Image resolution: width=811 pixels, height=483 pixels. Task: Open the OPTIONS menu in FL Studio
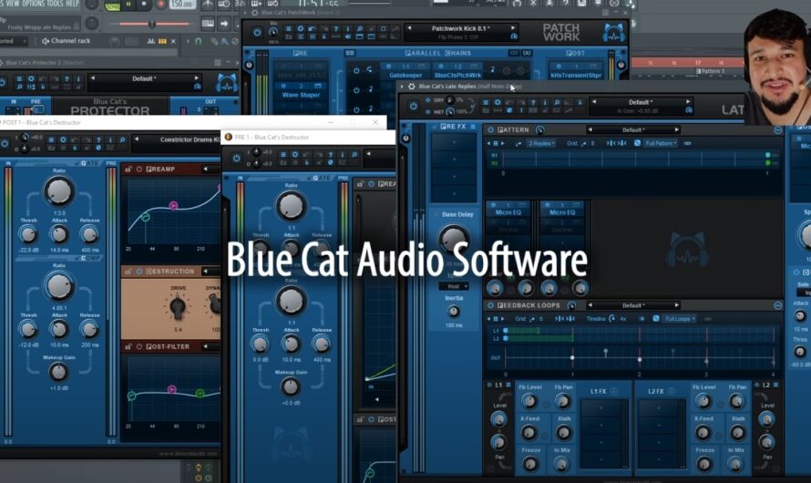point(33,3)
